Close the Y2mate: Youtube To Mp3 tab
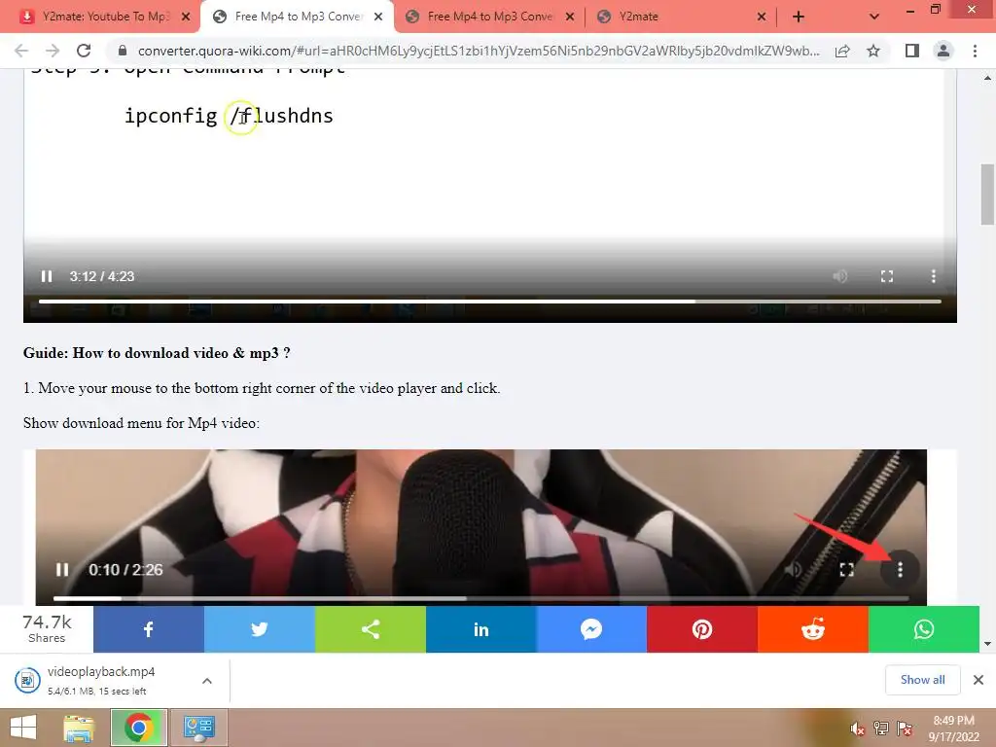This screenshot has width=996, height=747. (186, 17)
